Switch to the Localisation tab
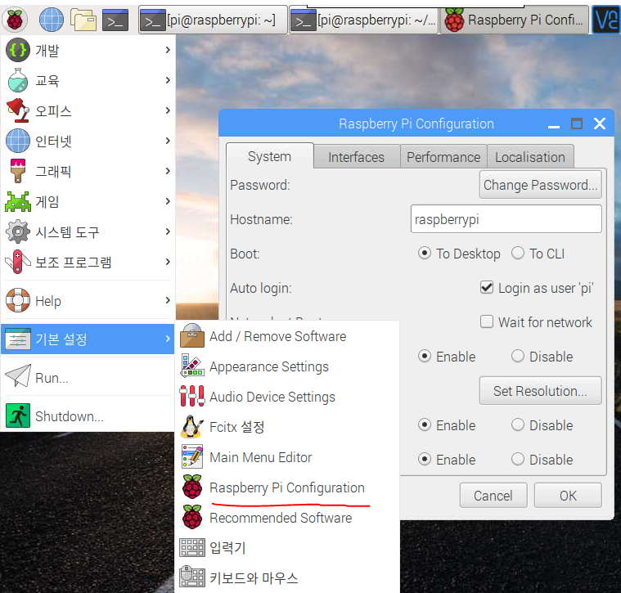The height and width of the screenshot is (593, 621). (530, 157)
